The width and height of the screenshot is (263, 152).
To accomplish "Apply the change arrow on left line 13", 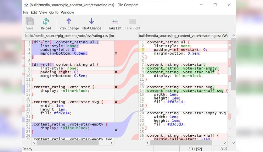I will [116, 87].
